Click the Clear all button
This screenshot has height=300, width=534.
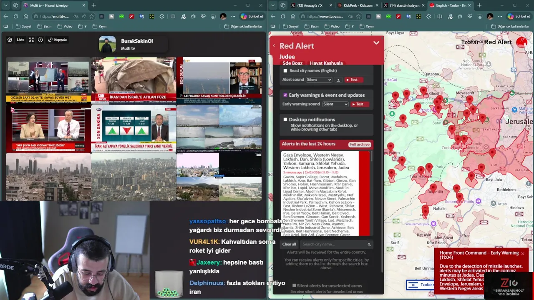pos(289,245)
